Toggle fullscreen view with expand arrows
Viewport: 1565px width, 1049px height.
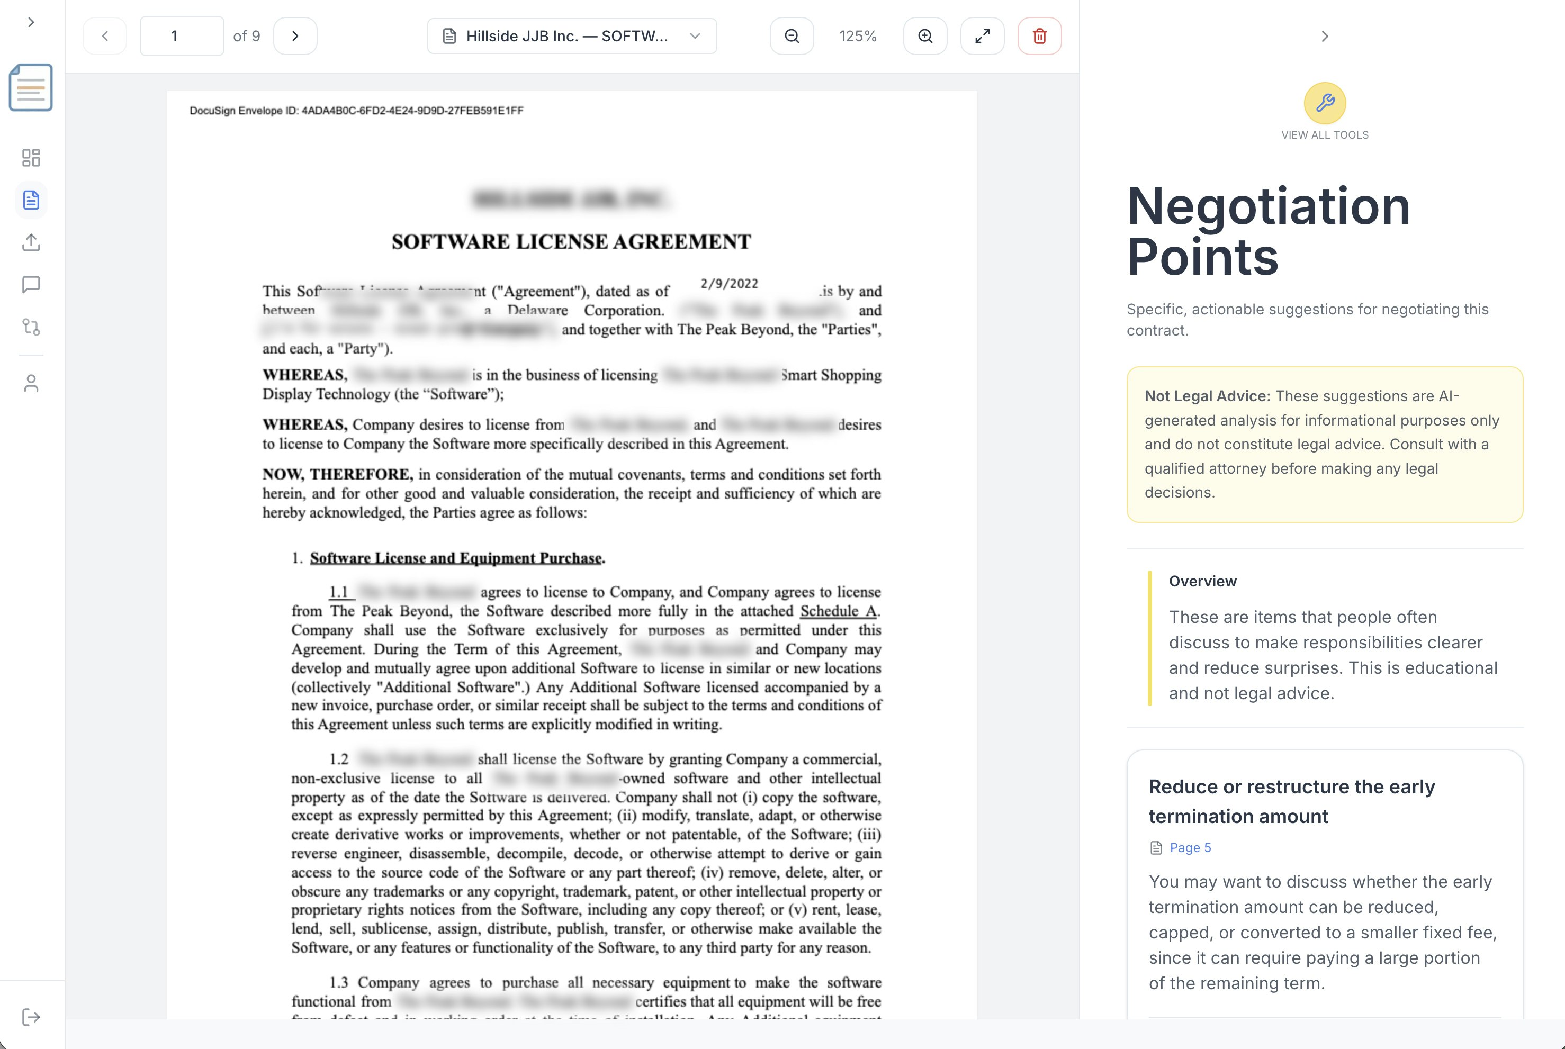coord(982,36)
